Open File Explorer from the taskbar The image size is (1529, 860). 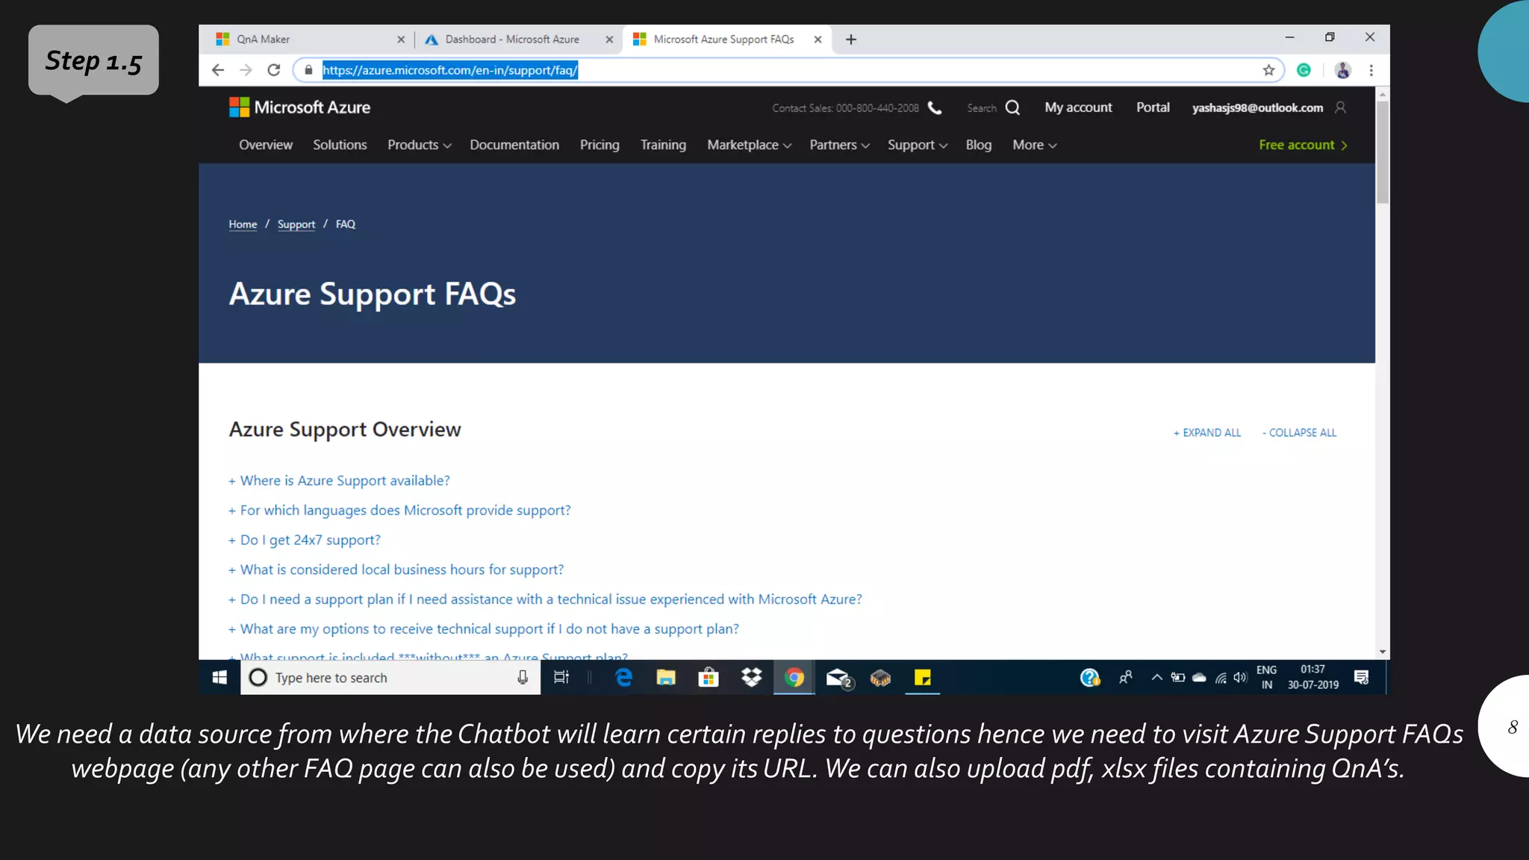(666, 677)
